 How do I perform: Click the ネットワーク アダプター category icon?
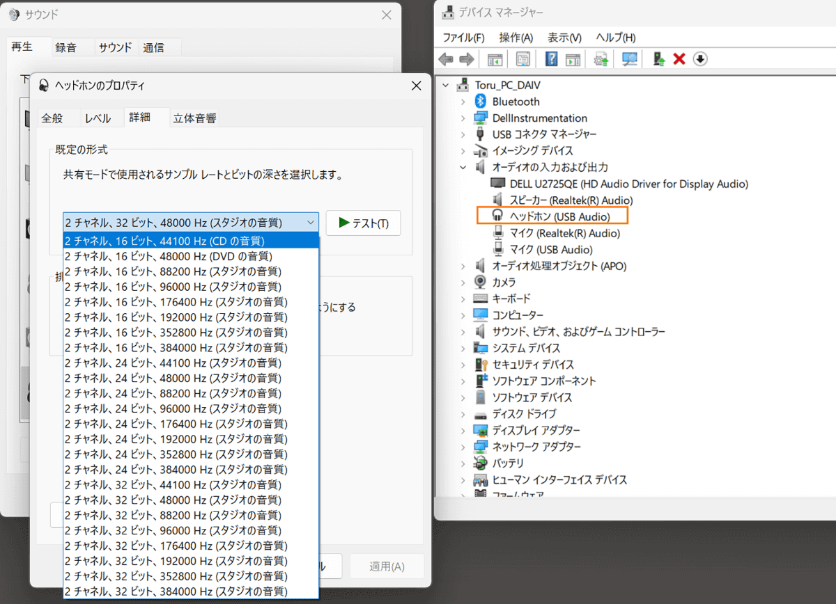(x=480, y=446)
